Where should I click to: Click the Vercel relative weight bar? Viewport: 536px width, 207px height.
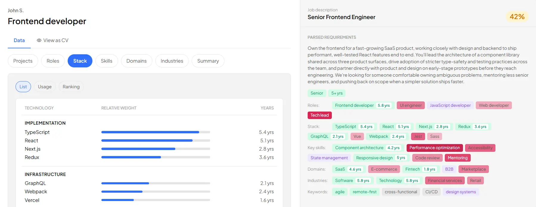click(156, 200)
